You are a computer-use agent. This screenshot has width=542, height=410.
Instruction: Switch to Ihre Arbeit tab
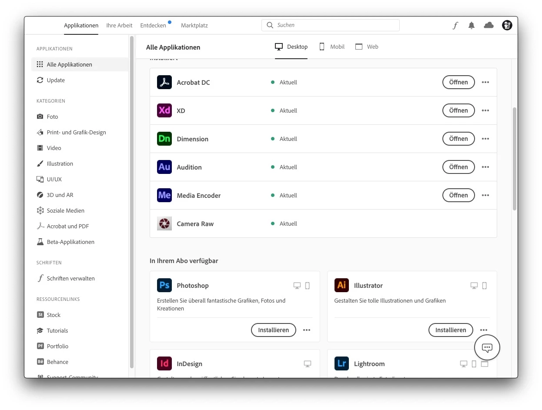tap(119, 26)
